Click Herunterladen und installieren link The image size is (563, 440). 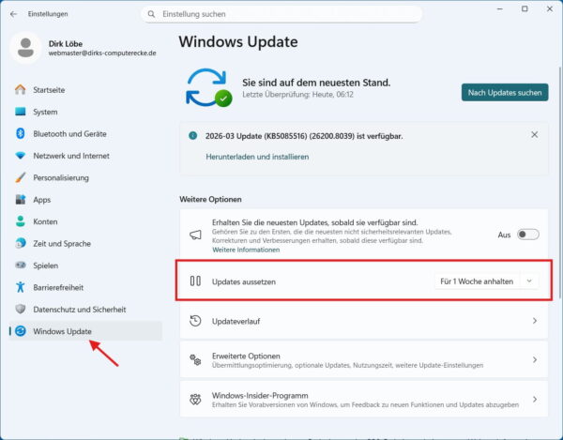[x=257, y=157]
